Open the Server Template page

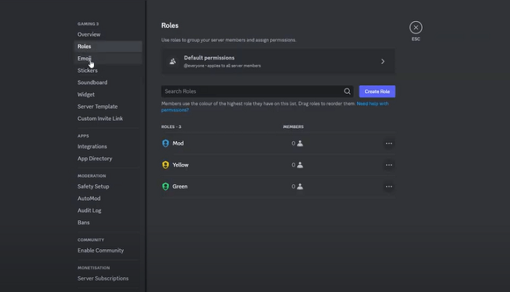[98, 106]
